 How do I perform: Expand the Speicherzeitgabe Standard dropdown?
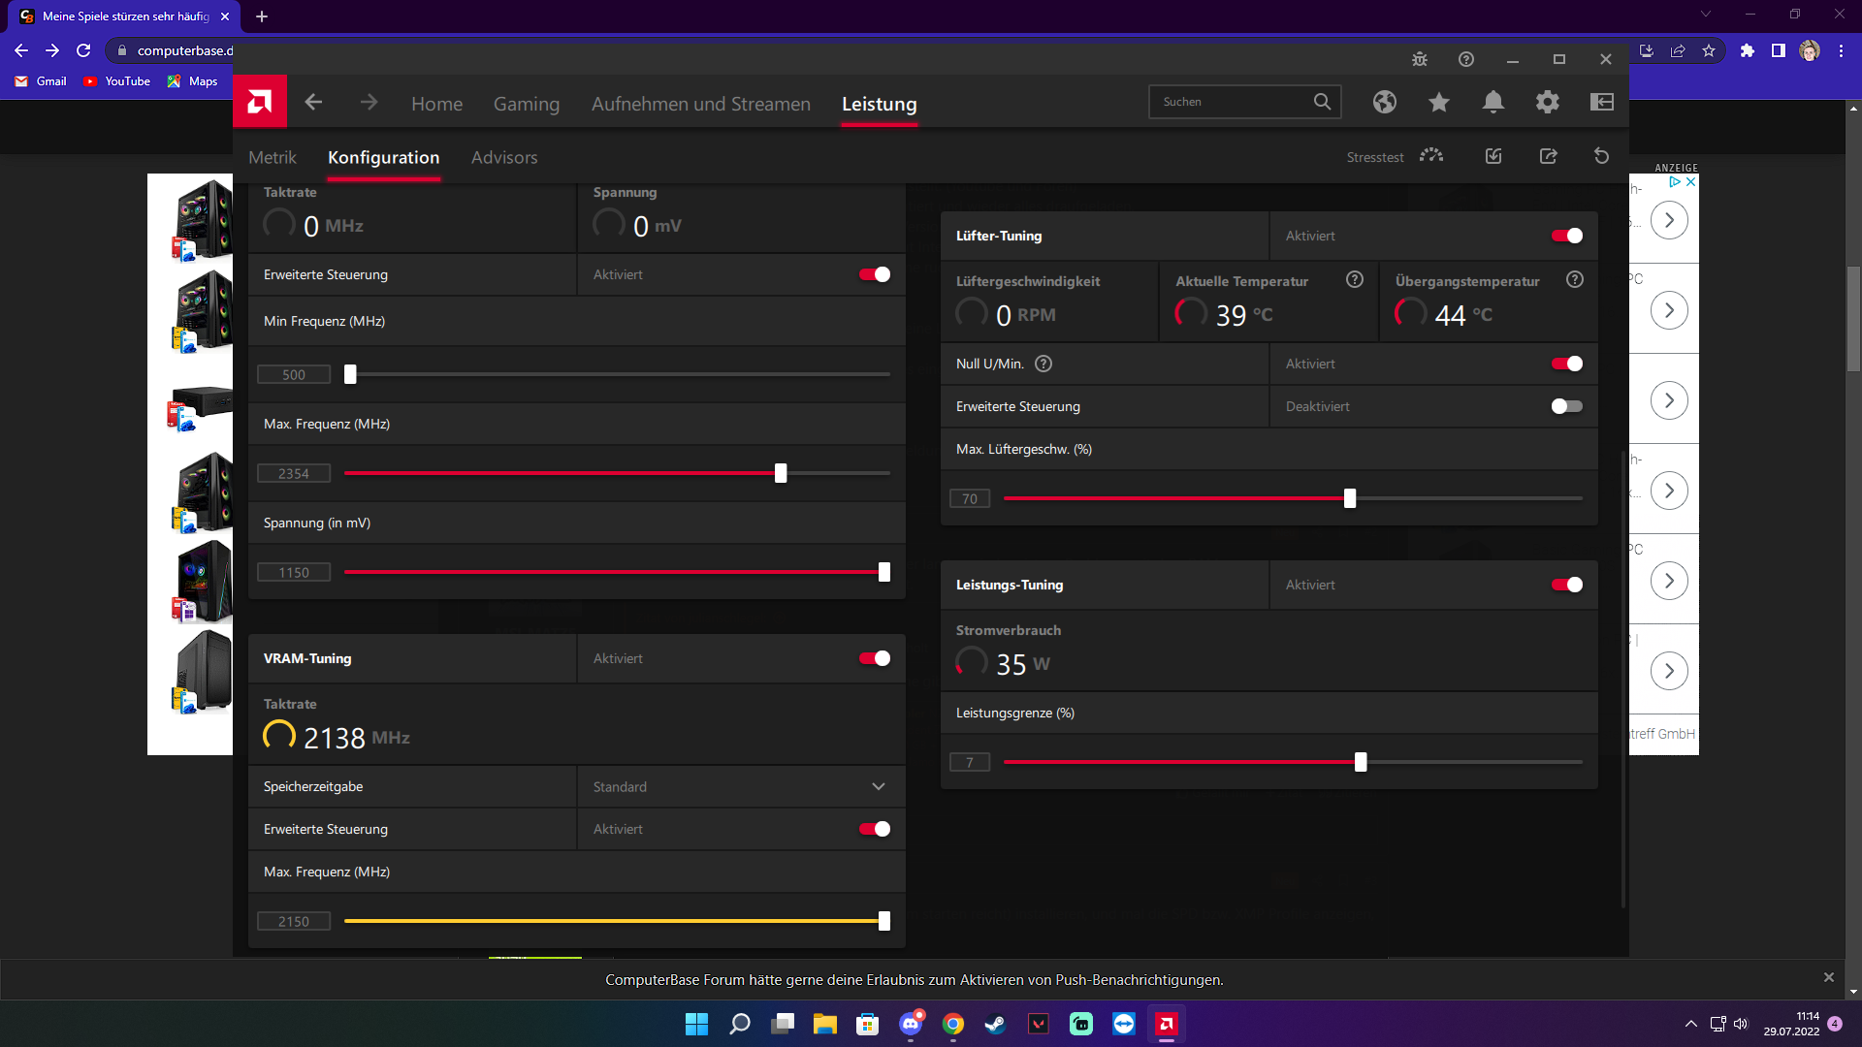[x=878, y=786]
